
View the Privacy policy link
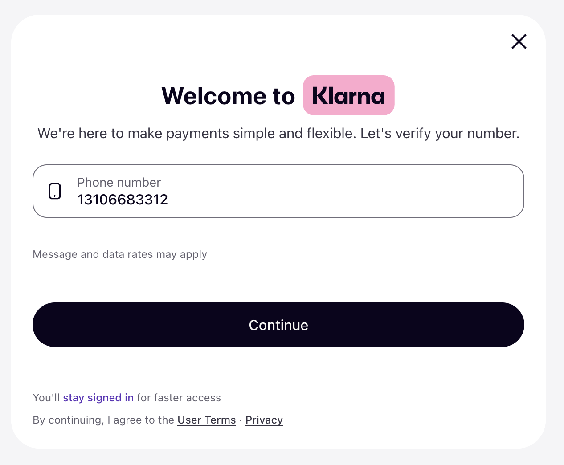coord(264,420)
